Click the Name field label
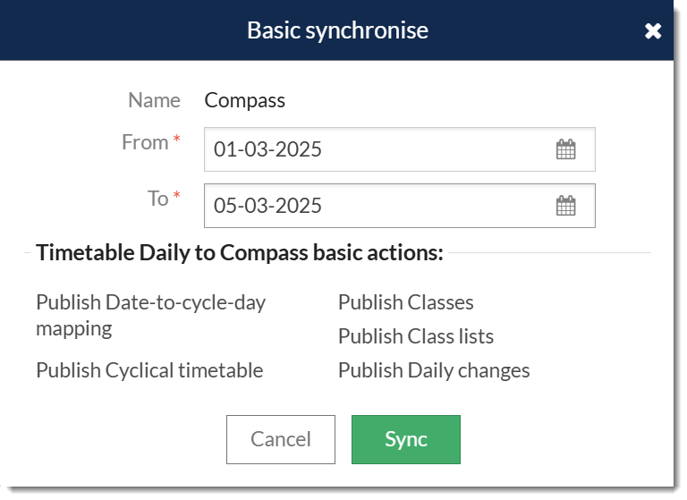Image resolution: width=687 pixels, height=500 pixels. pos(154,100)
